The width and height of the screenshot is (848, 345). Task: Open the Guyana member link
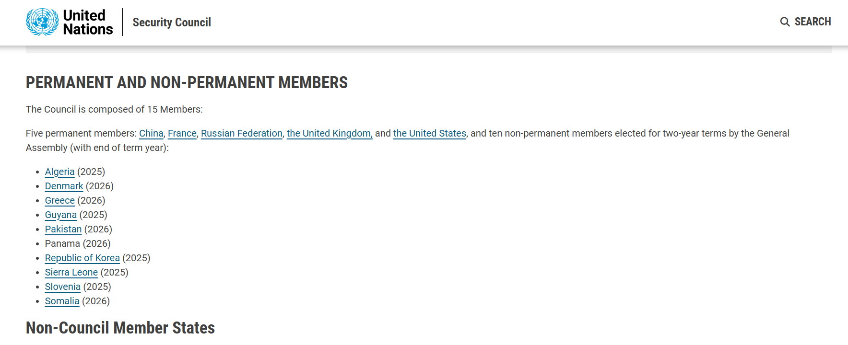click(60, 215)
